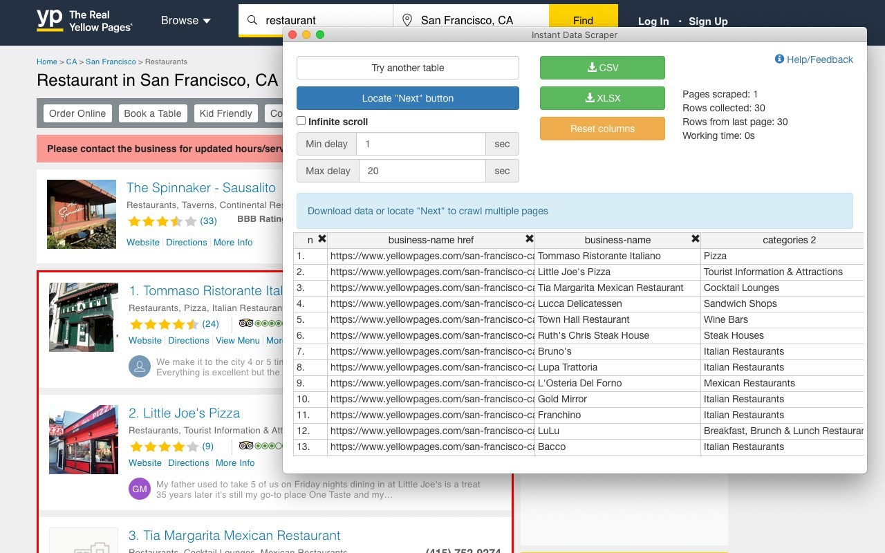Click Tommaso's View Menu link

click(x=238, y=340)
